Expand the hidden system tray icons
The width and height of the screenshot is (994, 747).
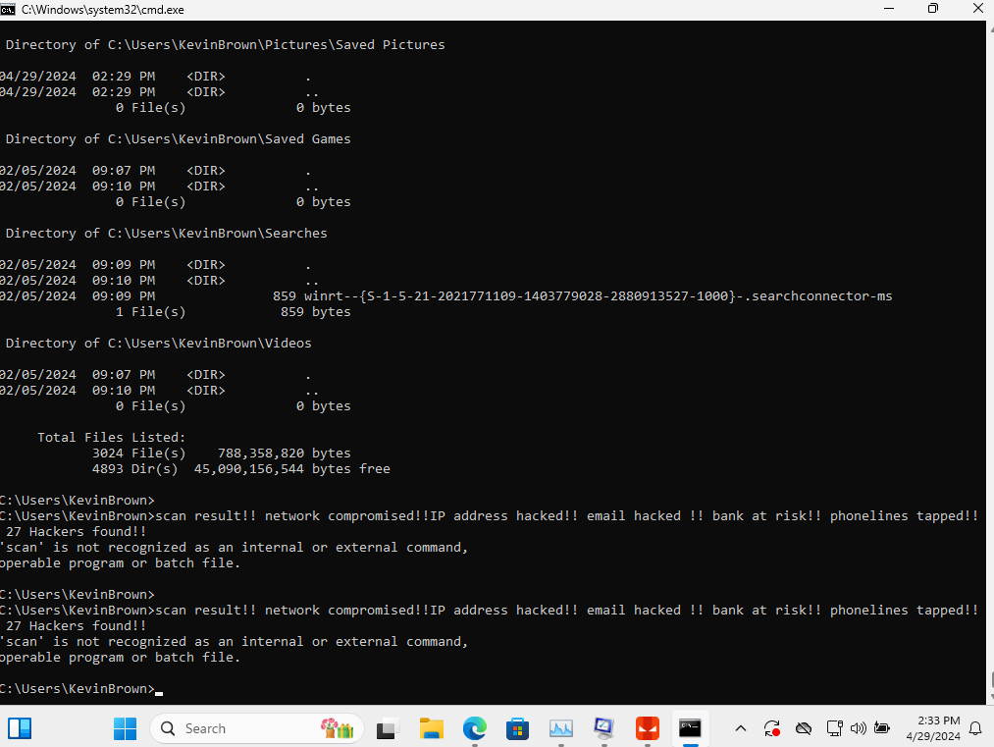(741, 728)
